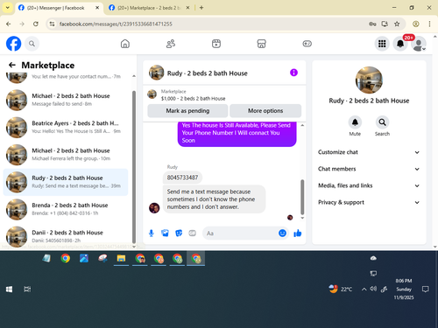Open the Reels video icon

point(216,44)
